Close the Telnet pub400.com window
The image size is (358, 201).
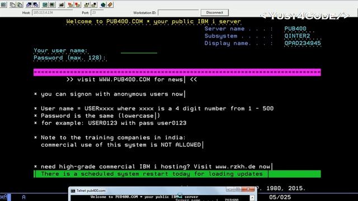click(x=248, y=189)
